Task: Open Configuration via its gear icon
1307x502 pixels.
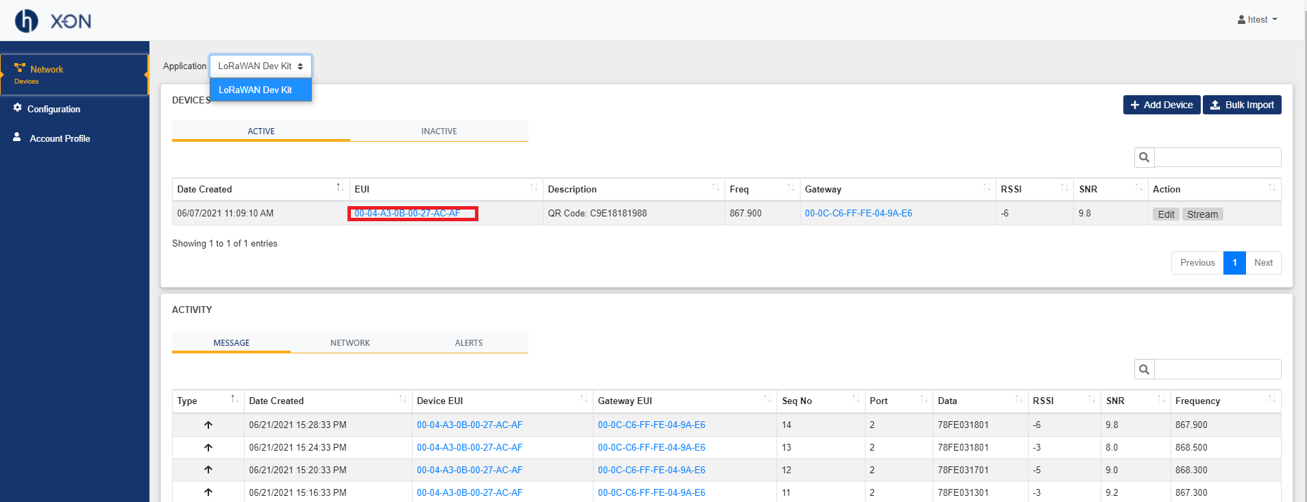Action: tap(18, 108)
